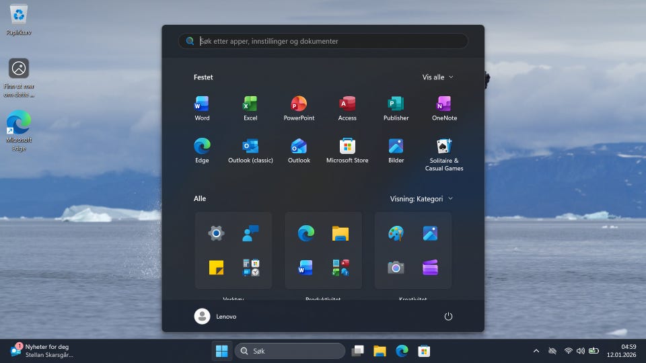Start Access from pinned section

tap(347, 108)
